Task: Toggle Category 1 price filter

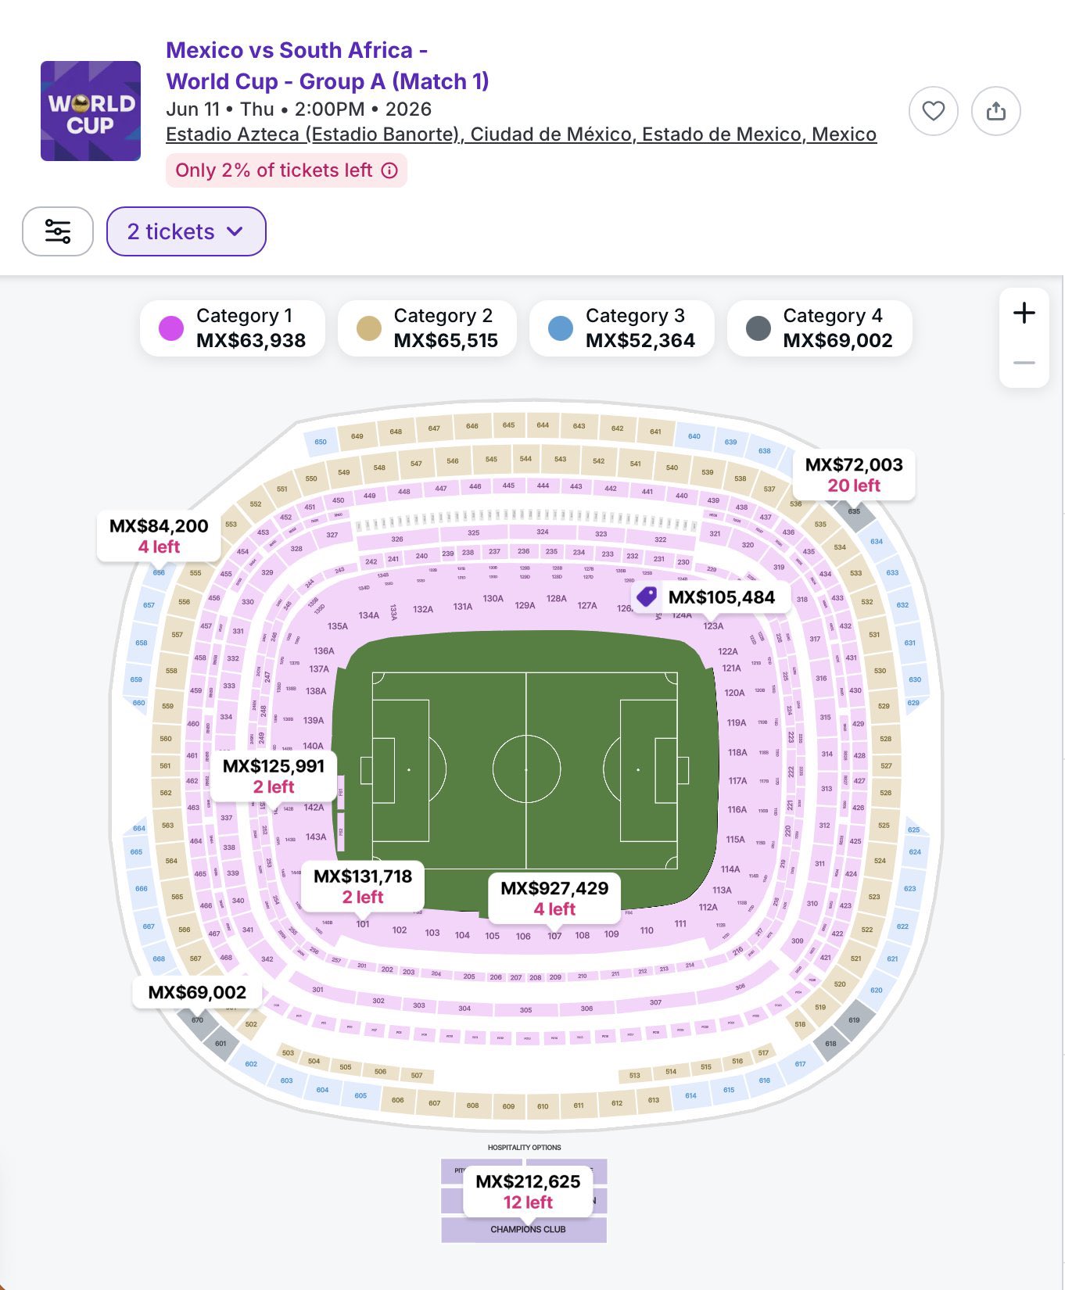Action: 232,328
